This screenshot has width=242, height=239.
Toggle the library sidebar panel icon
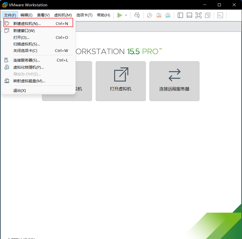coord(180,15)
